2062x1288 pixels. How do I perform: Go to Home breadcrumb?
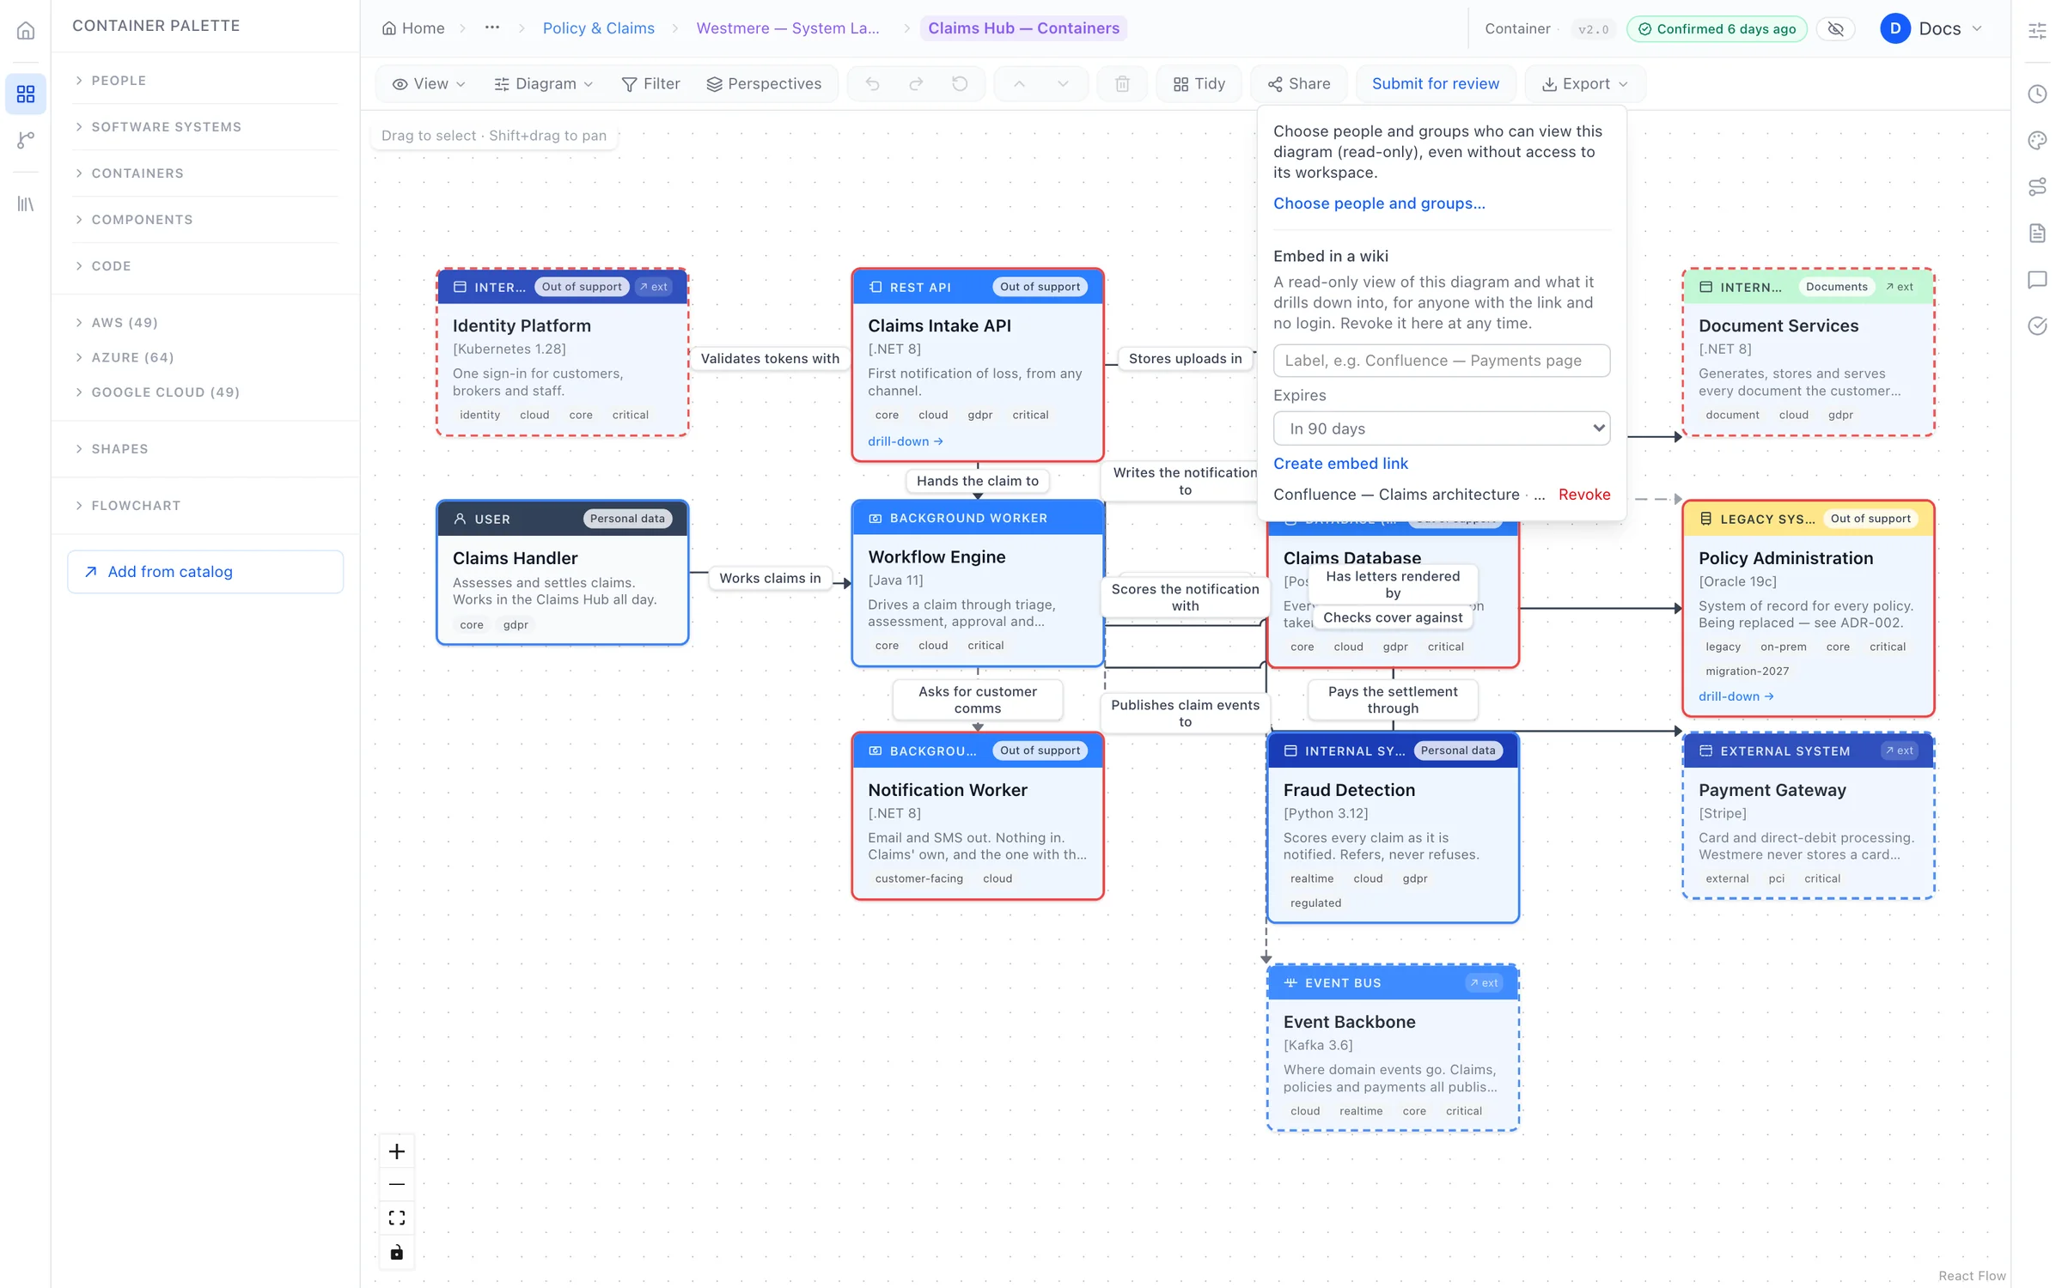(x=413, y=28)
